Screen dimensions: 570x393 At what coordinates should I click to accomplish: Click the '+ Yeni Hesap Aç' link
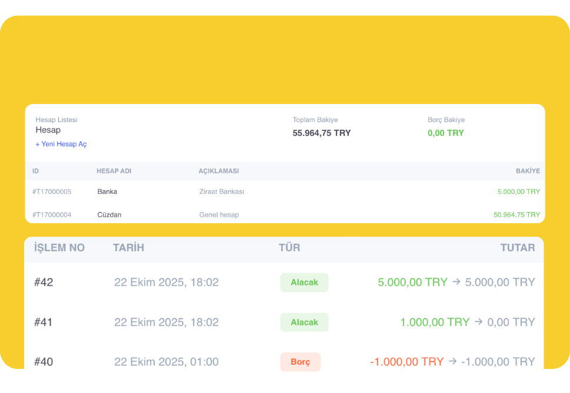[x=61, y=144]
